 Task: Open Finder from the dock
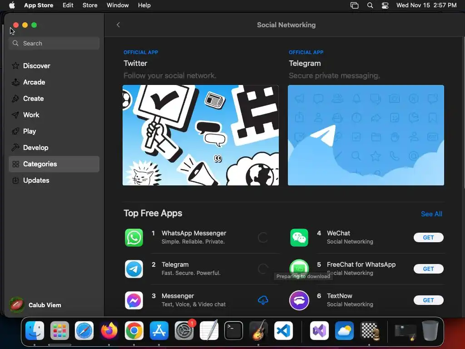(35, 331)
